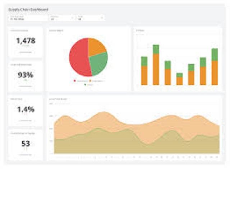Expand the filter dropdown beside the date field
Image resolution: width=230 pixels, height=216 pixels.
coord(62,18)
